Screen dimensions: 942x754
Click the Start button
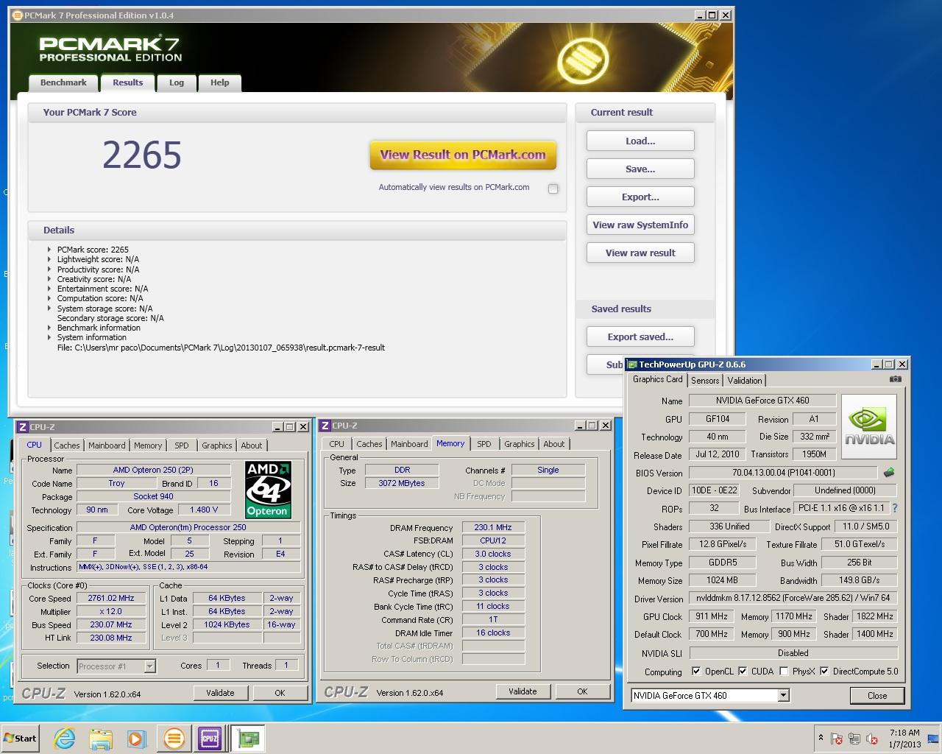(20, 739)
